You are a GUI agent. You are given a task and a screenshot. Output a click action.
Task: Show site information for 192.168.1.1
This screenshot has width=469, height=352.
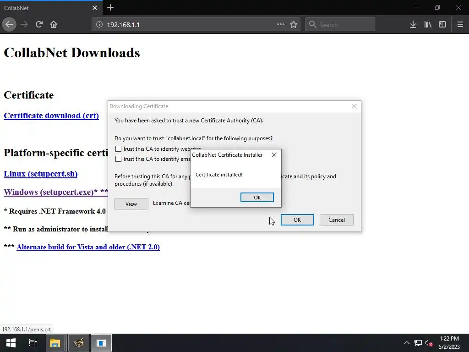(x=99, y=25)
